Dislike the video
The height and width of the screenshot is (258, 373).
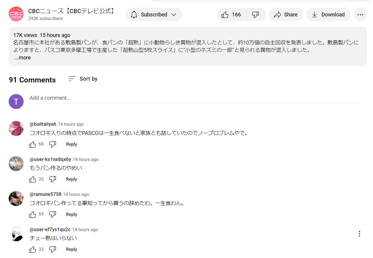coord(256,15)
